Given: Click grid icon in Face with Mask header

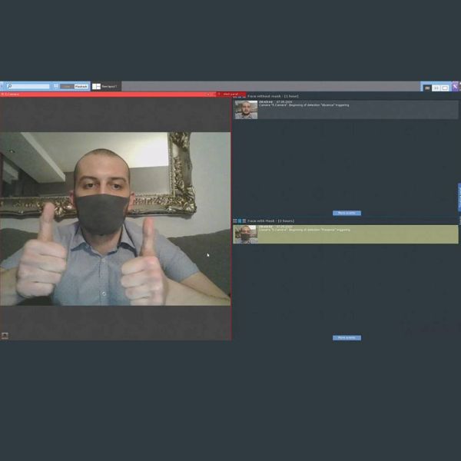Looking at the screenshot, I should [235, 221].
